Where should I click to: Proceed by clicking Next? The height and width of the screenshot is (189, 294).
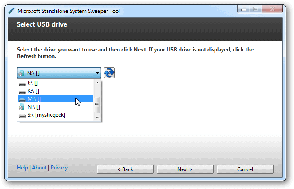pyautogui.click(x=185, y=169)
